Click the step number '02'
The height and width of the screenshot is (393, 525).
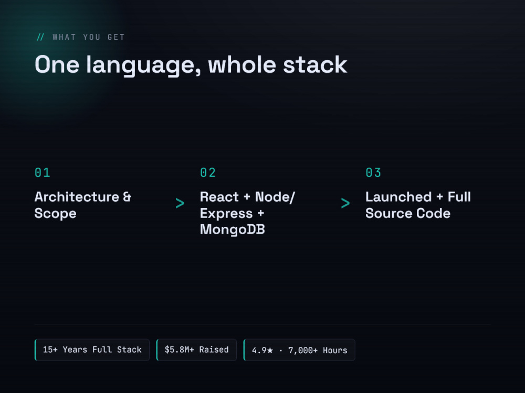pyautogui.click(x=208, y=173)
